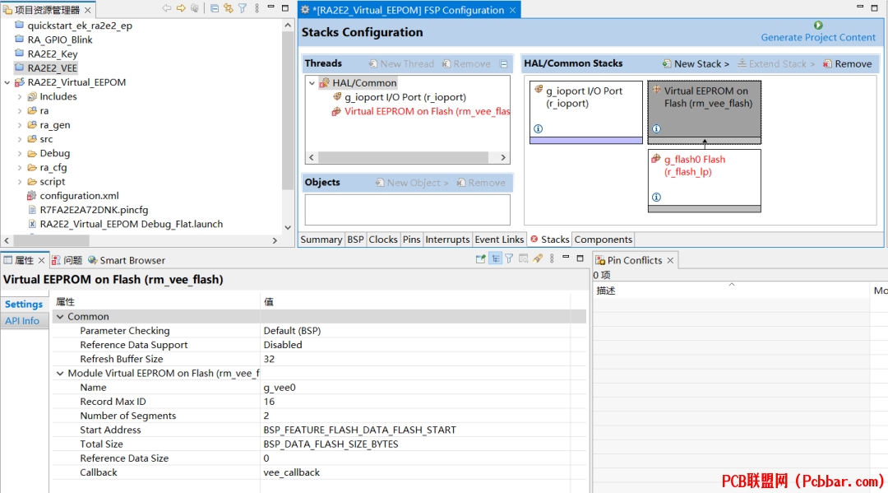Image resolution: width=888 pixels, height=493 pixels.
Task: Toggle show categories in properties toolbar
Action: [496, 259]
